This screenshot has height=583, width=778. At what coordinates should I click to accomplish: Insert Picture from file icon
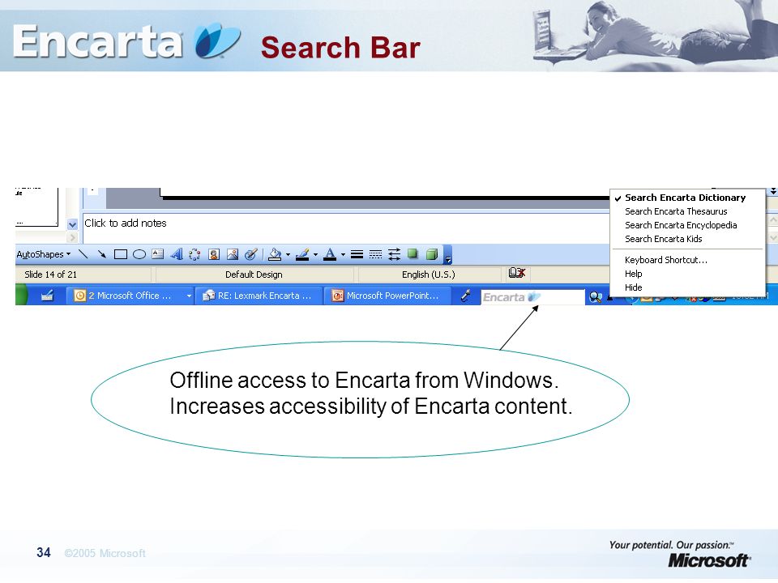coord(233,254)
